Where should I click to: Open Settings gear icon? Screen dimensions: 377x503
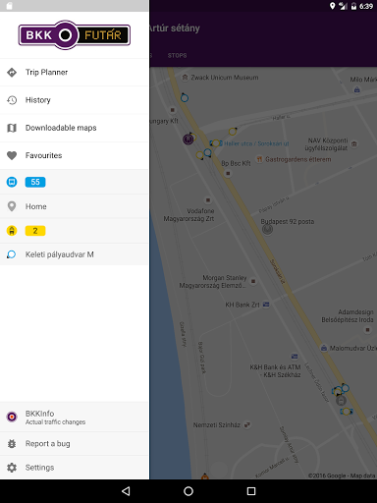(x=12, y=468)
